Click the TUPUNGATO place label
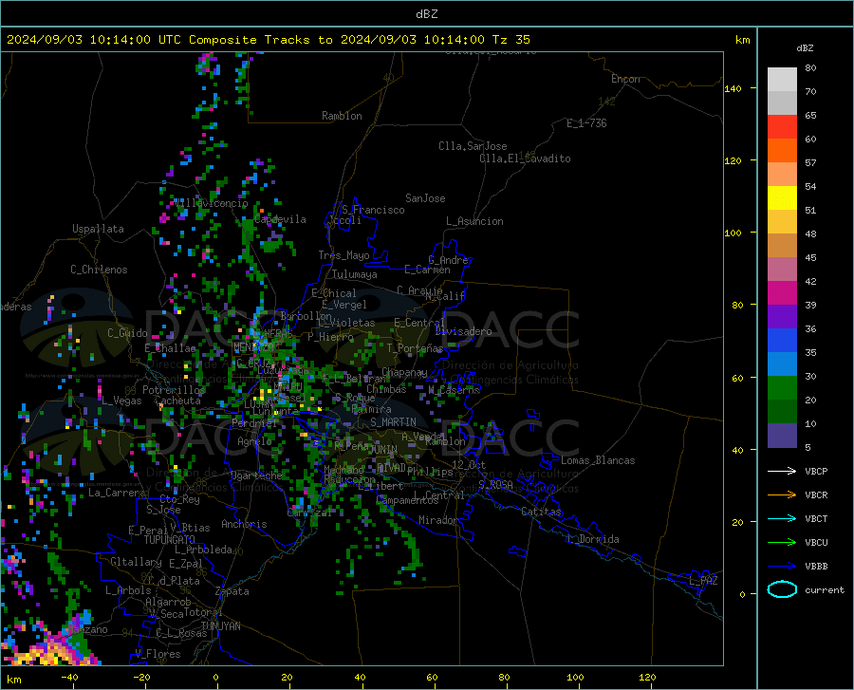 coord(170,540)
